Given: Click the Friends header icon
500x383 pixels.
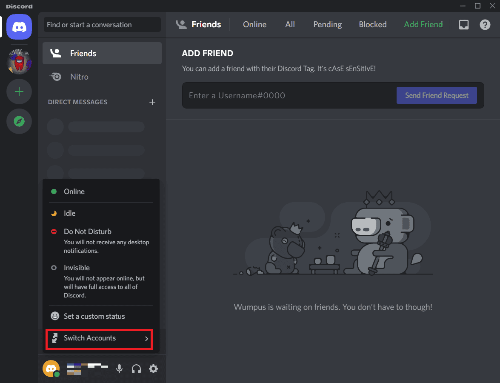Looking at the screenshot, I should point(181,25).
